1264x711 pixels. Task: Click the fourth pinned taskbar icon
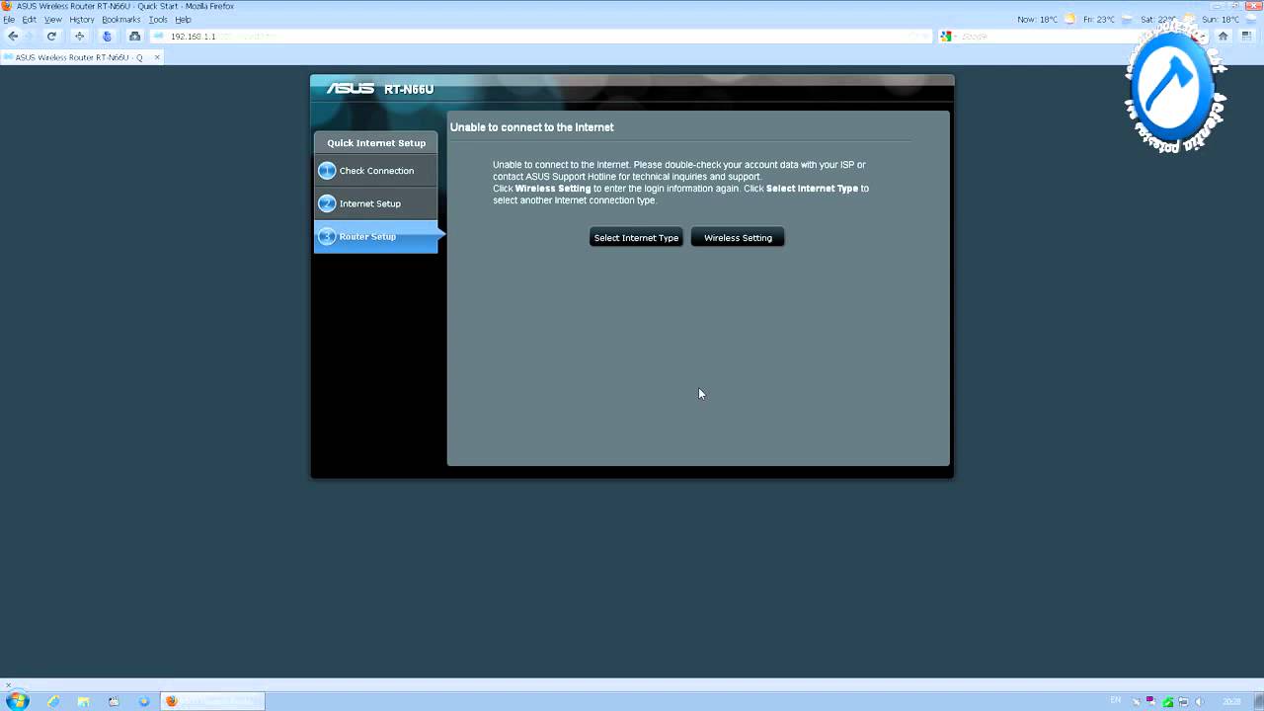tap(114, 701)
